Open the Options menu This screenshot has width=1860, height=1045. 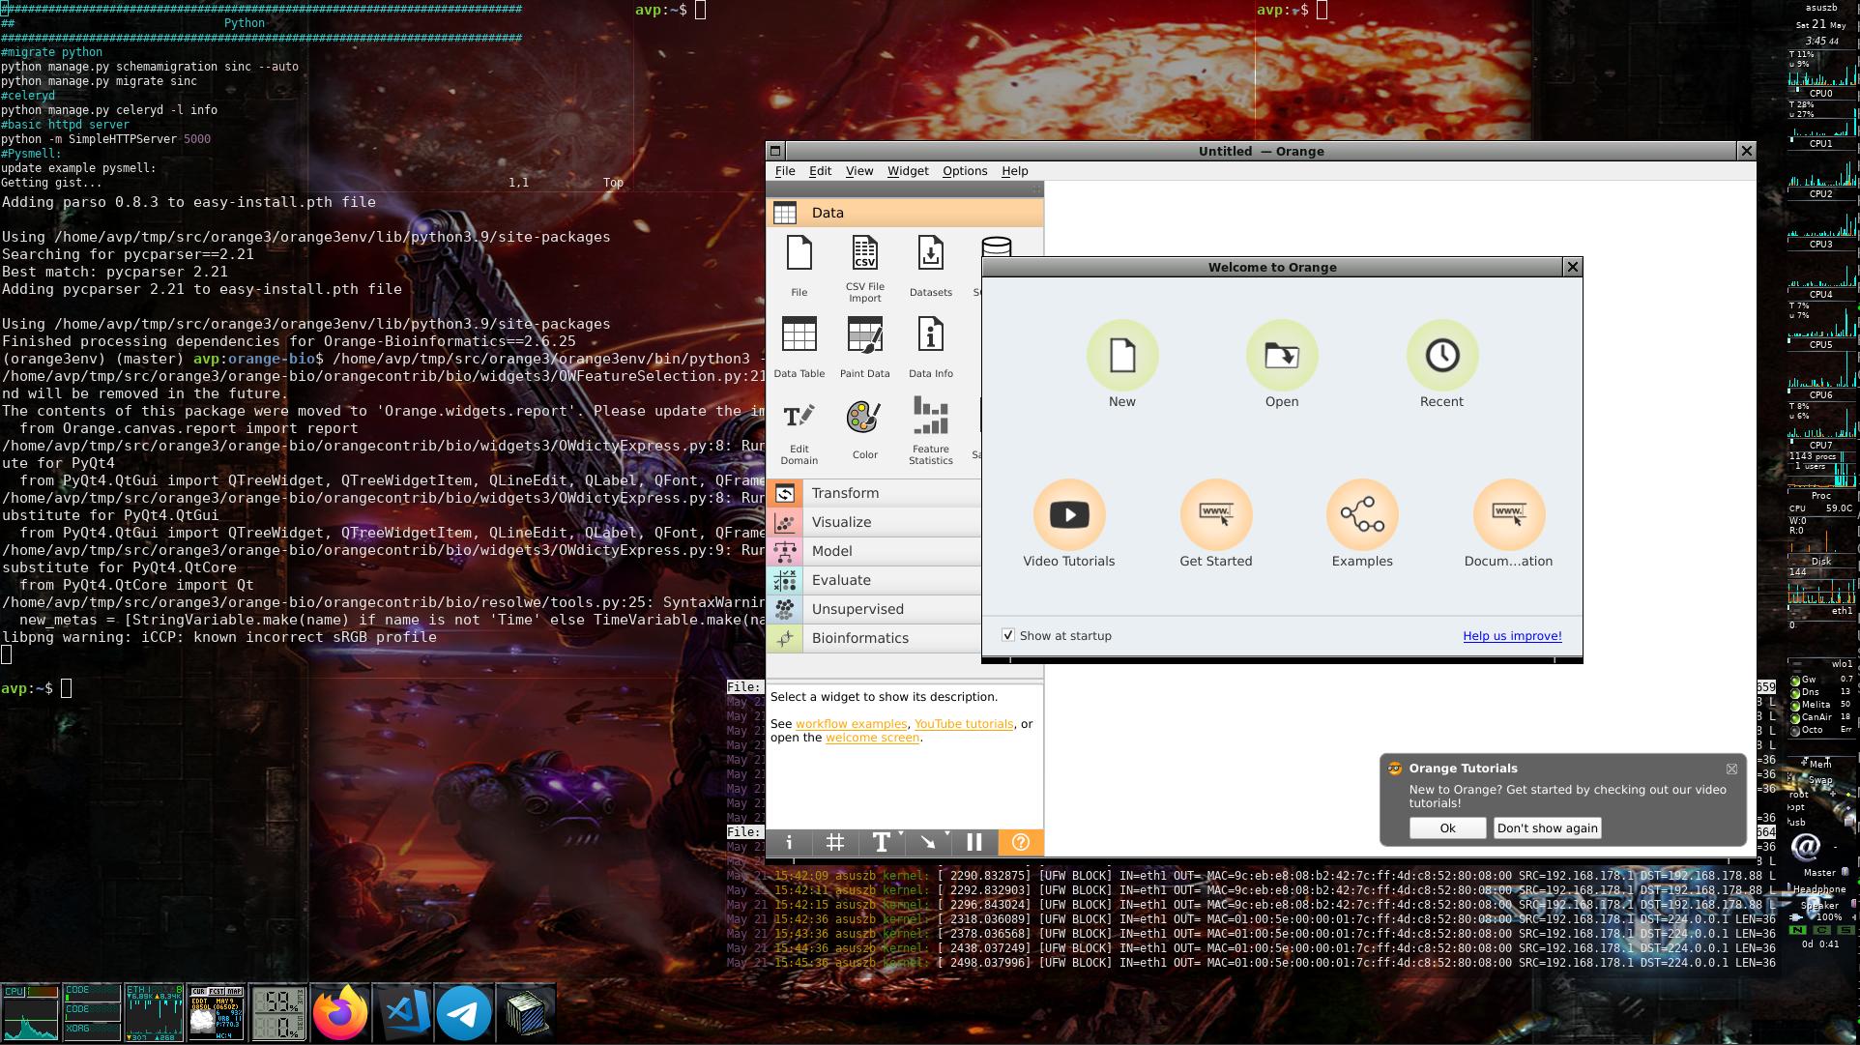click(x=964, y=171)
